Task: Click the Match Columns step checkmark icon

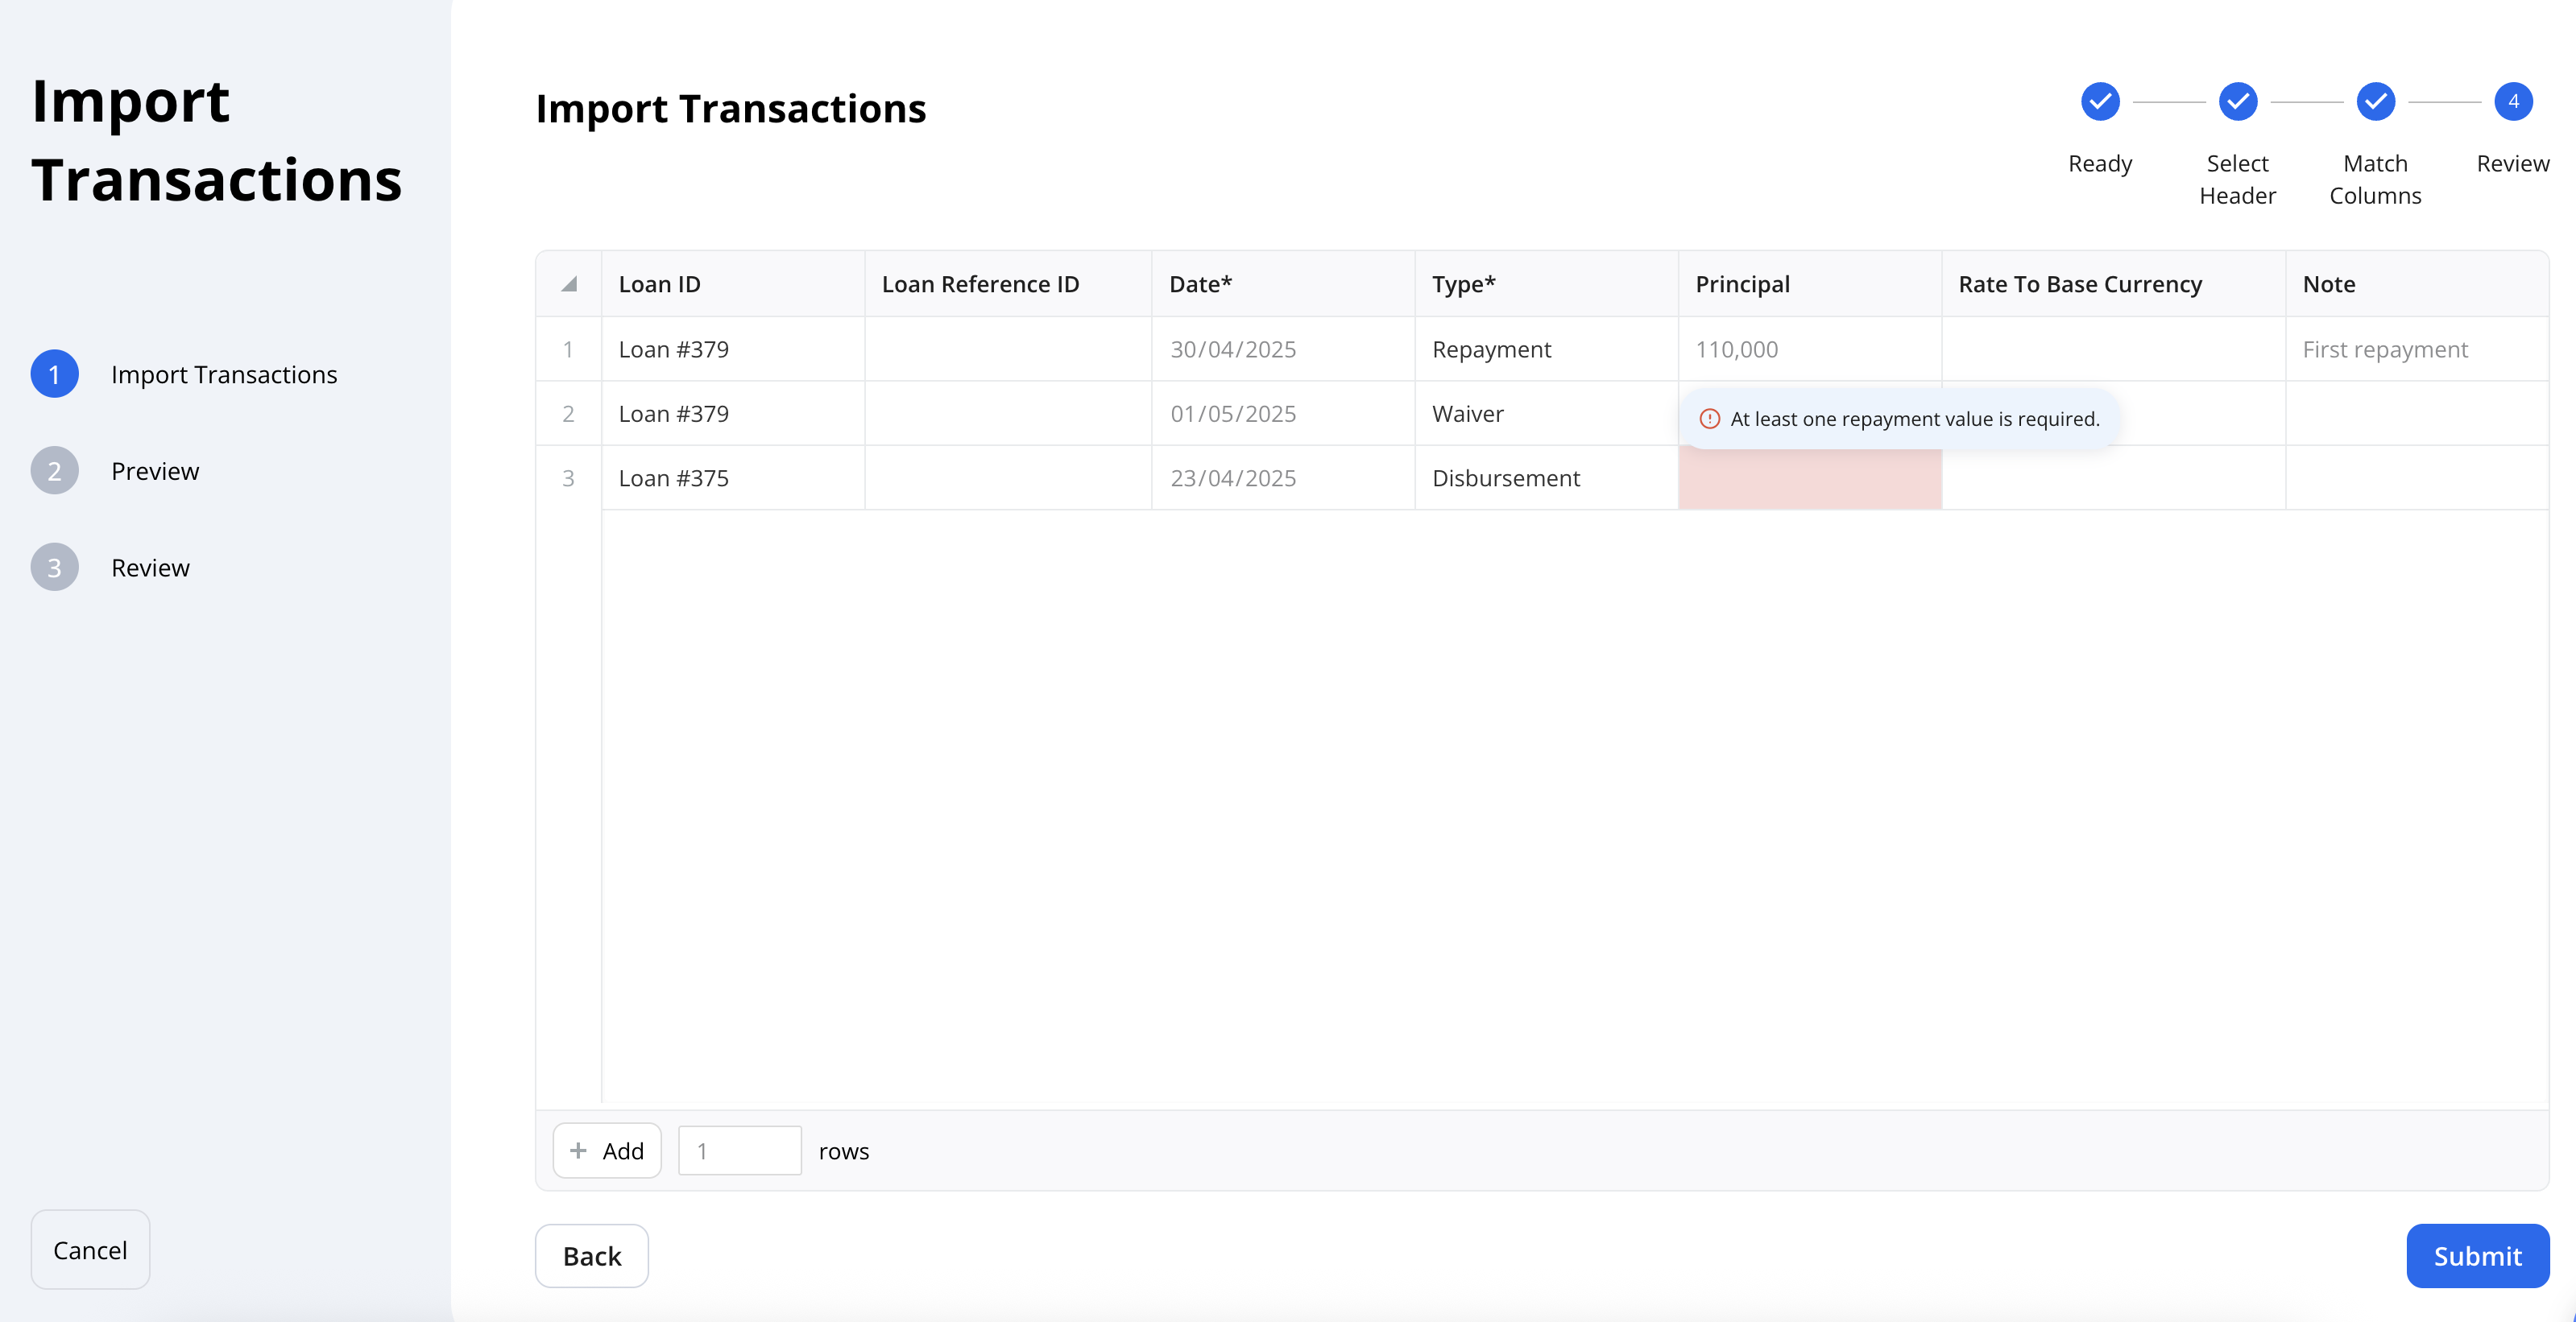Action: [2375, 101]
